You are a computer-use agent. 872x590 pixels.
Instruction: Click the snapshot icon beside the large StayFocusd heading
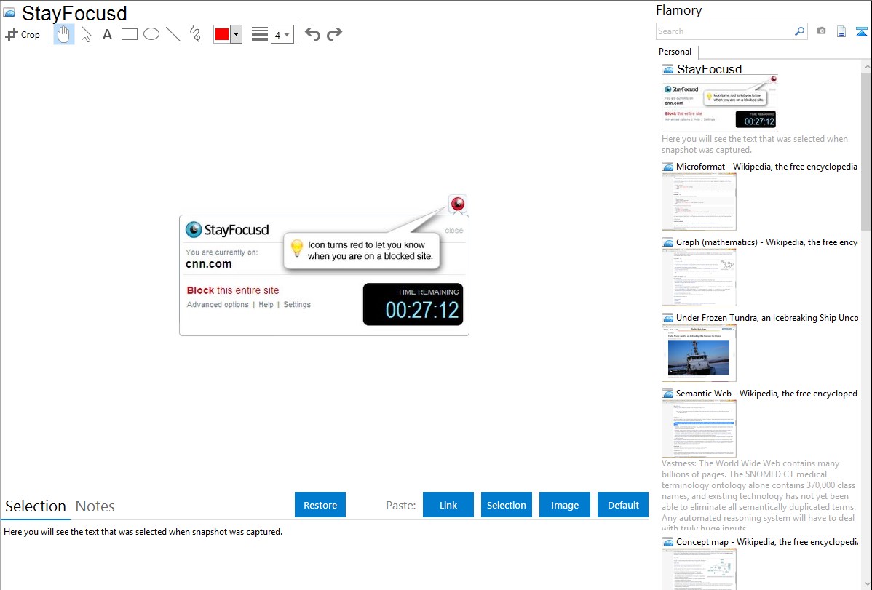click(9, 13)
